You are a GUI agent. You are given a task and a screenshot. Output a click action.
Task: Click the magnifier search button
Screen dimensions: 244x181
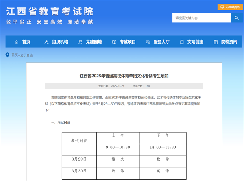(x=237, y=18)
